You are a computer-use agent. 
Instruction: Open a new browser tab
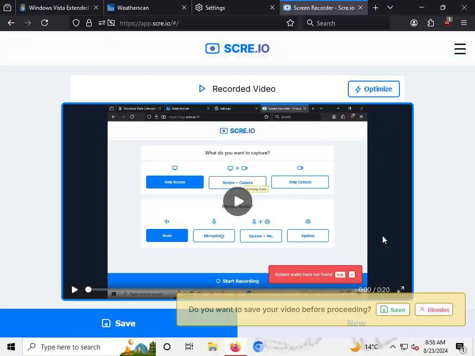tap(375, 7)
